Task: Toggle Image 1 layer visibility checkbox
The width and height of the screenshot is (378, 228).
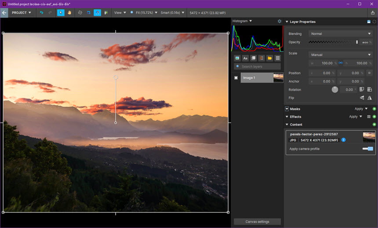Action: tap(236, 78)
